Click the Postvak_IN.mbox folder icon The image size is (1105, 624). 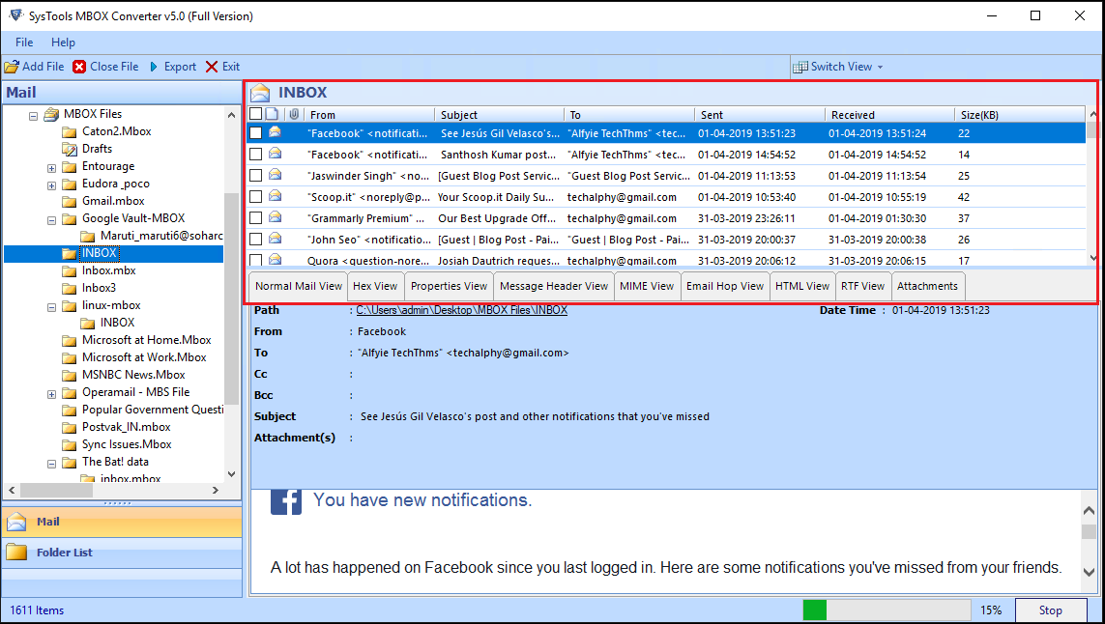click(x=69, y=427)
